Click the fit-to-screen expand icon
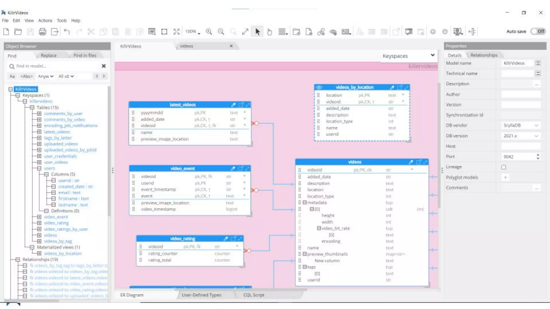 pyautogui.click(x=176, y=32)
